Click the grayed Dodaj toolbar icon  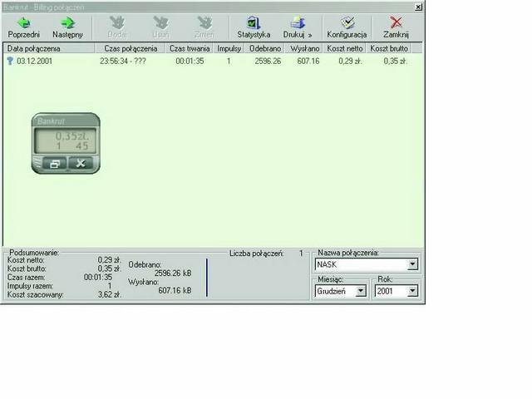coord(117,23)
